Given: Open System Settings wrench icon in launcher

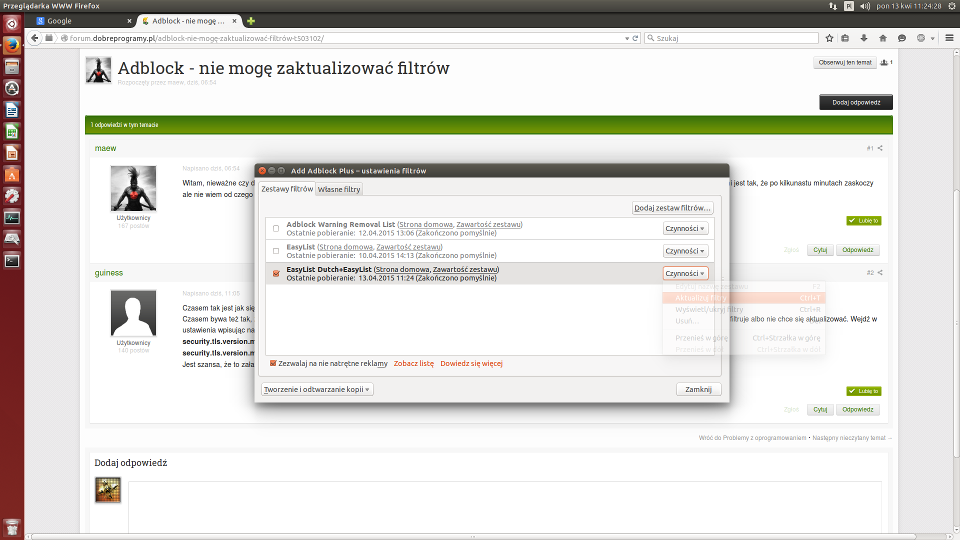Looking at the screenshot, I should pos(12,196).
